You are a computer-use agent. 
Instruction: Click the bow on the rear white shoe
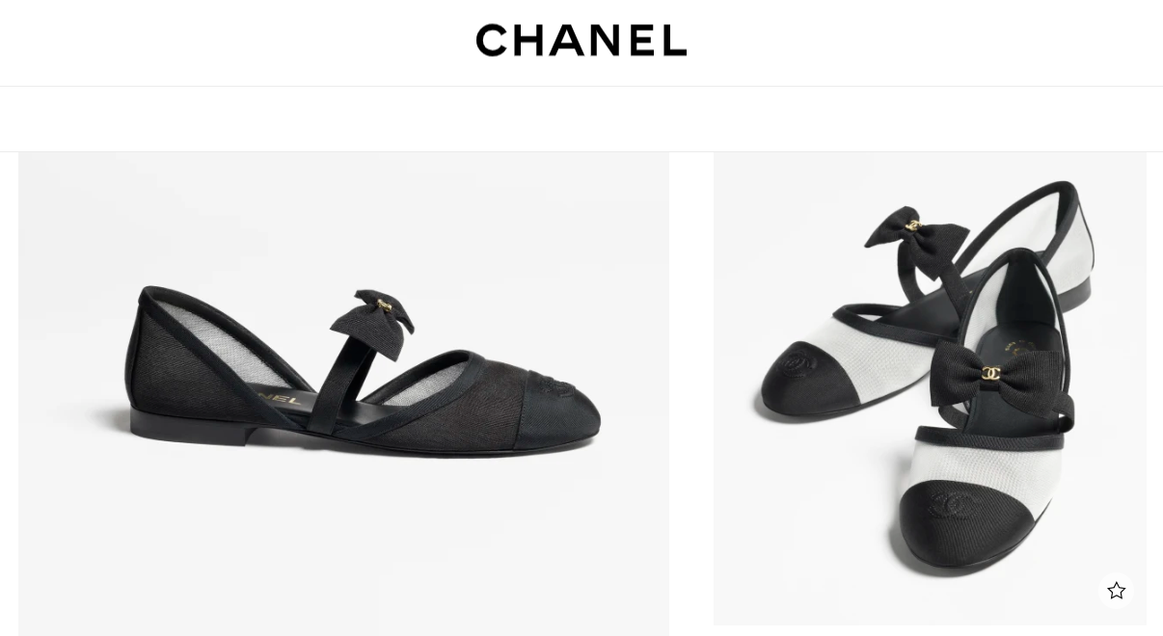coord(914,231)
